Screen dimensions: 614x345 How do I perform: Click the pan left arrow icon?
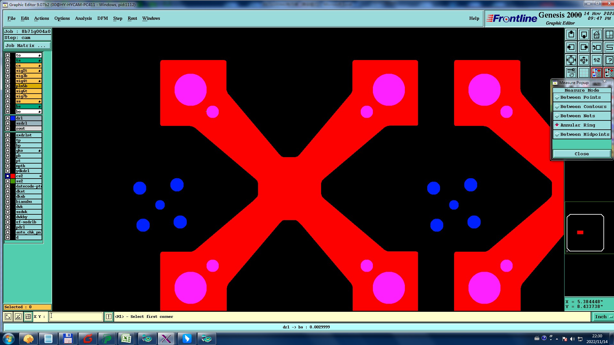[571, 47]
